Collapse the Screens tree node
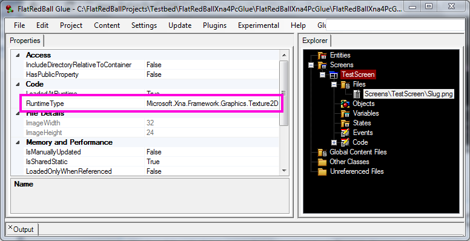The image size is (470, 241). pos(311,65)
